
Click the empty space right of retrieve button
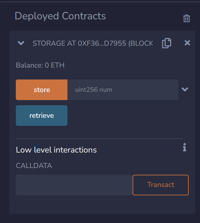tap(126, 115)
